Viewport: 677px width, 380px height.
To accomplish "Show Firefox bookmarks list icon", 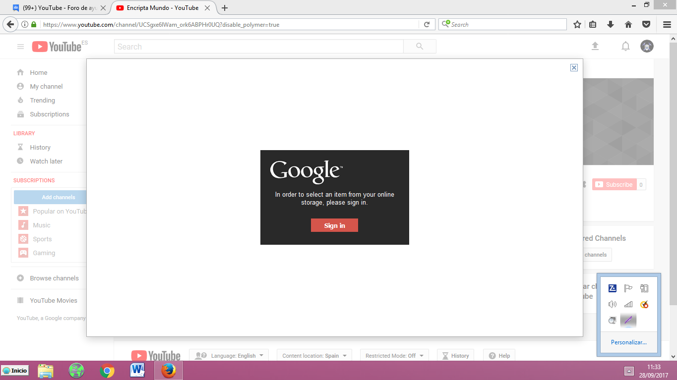I will tap(593, 24).
